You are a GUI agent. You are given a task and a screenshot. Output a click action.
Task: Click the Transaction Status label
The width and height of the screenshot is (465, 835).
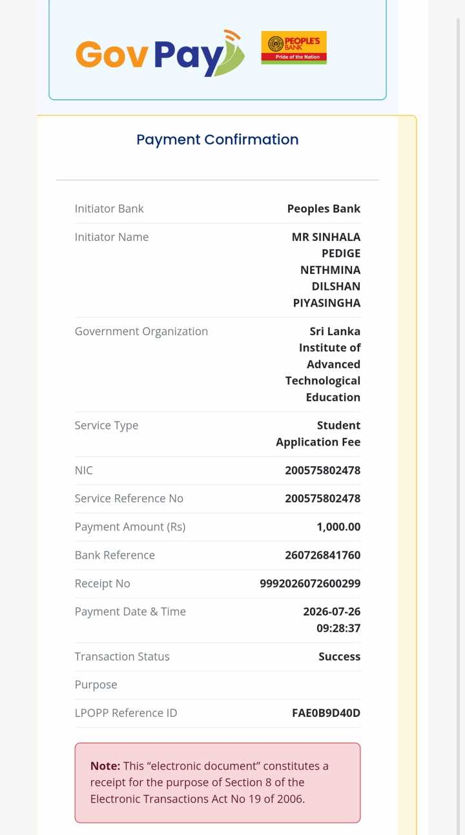(122, 657)
